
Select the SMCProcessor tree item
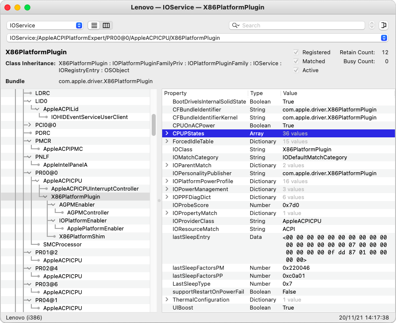point(62,244)
